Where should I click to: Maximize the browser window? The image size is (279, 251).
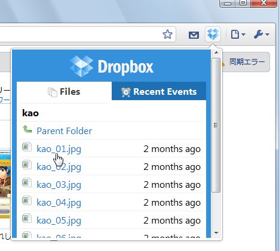tap(243, 3)
